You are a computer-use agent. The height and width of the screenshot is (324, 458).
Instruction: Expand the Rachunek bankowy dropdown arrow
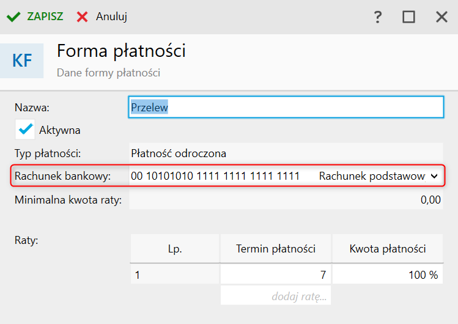coord(434,176)
